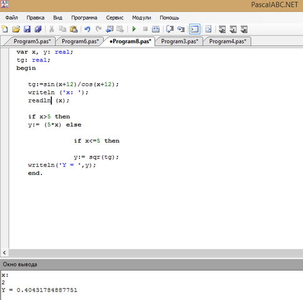The image size is (303, 300).
Task: Run the program with the green play button
Action: coord(134,29)
